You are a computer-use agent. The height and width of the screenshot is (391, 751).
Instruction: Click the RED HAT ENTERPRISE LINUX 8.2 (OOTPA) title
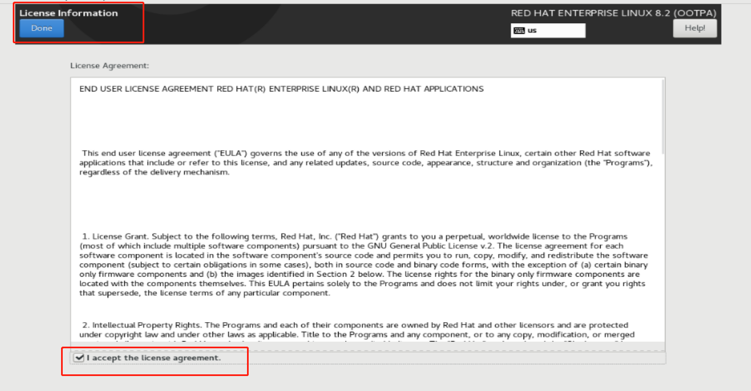click(x=613, y=13)
